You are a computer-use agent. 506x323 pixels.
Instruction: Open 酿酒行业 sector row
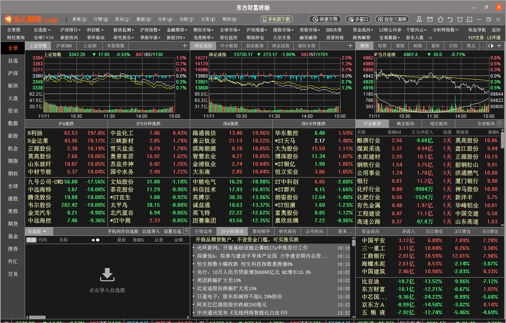click(x=428, y=141)
